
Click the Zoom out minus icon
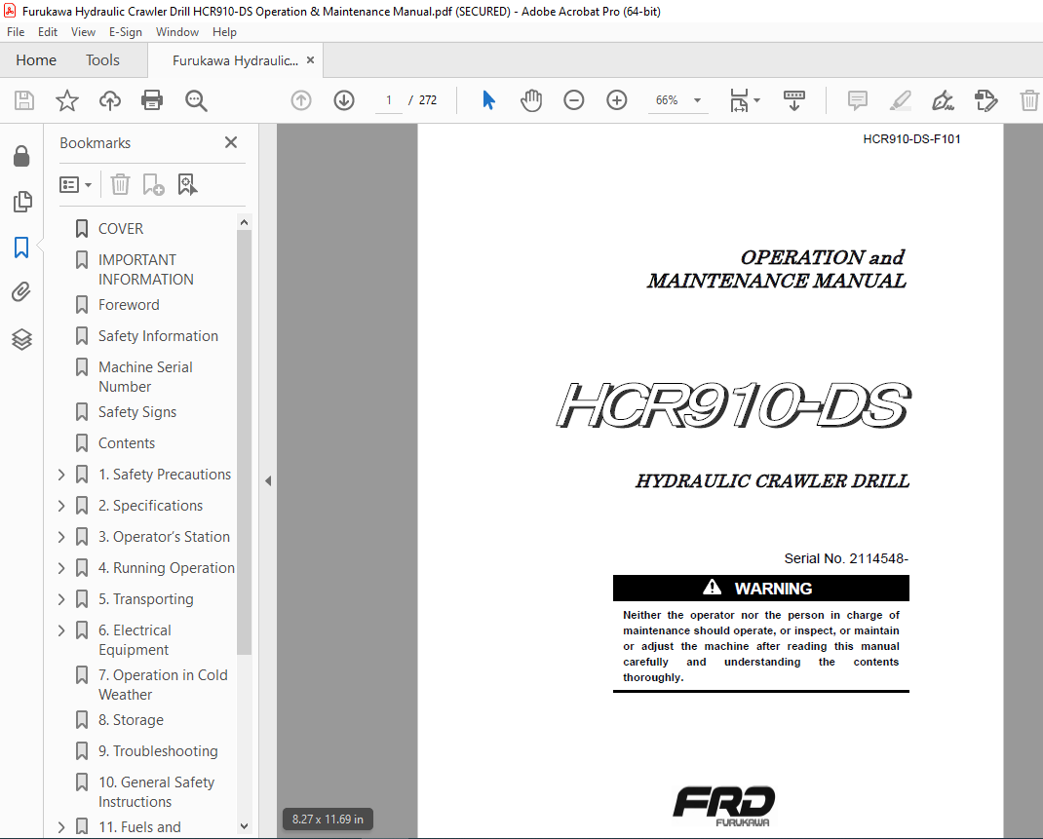[x=574, y=100]
